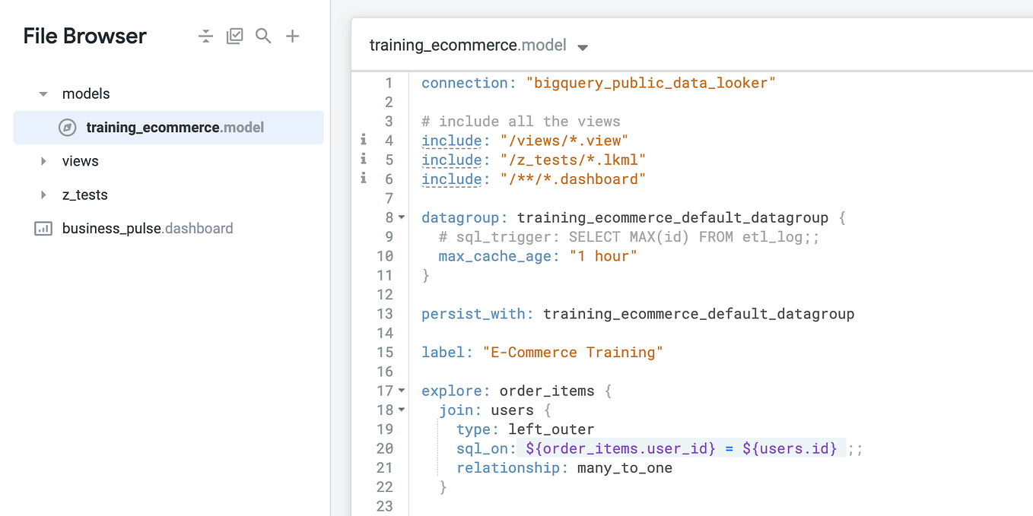Click the File Browser heading

[84, 36]
